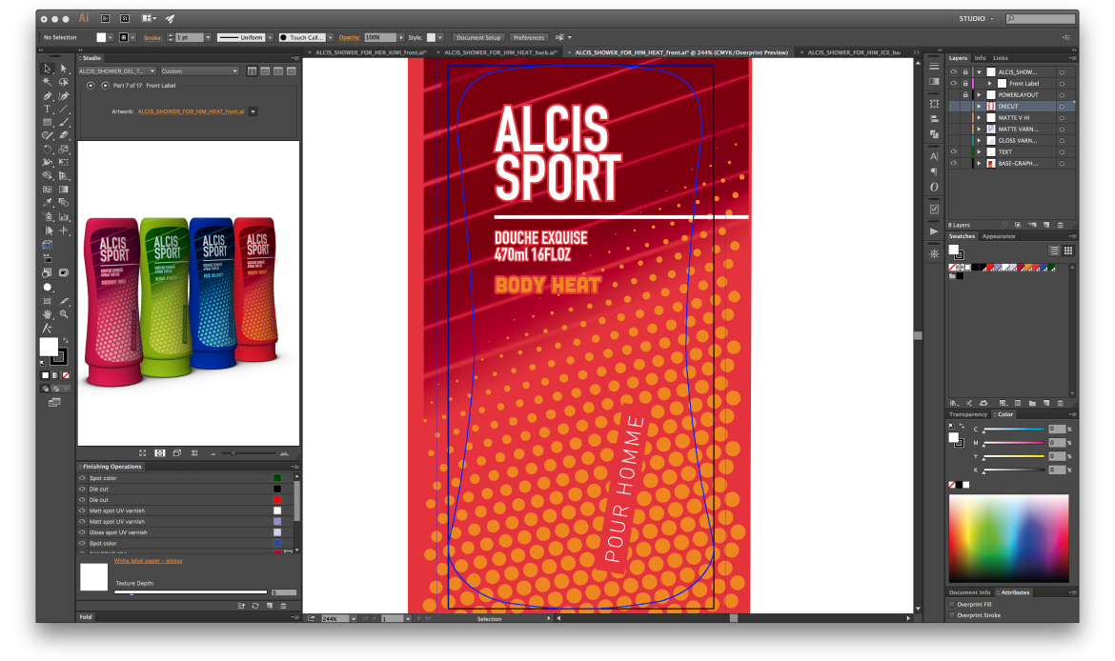Toggle visibility of Gloss spot UV varnish operation

coord(83,532)
